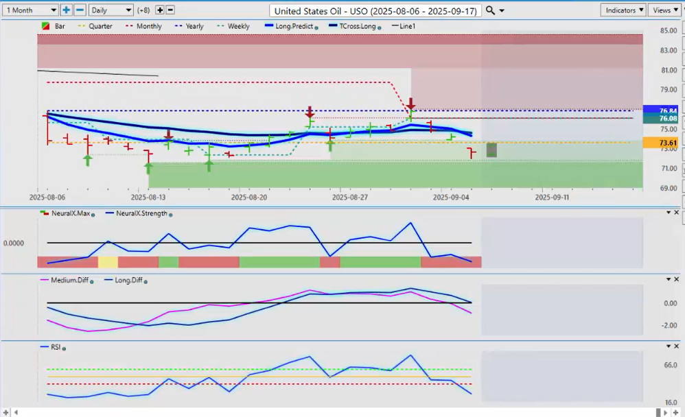Open the Indicators menu
The width and height of the screenshot is (685, 417).
pos(623,10)
